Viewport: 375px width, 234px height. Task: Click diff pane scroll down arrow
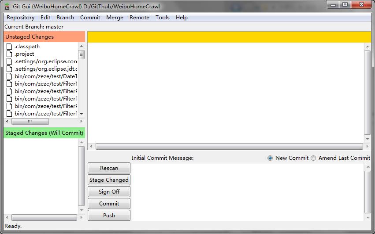click(368, 139)
